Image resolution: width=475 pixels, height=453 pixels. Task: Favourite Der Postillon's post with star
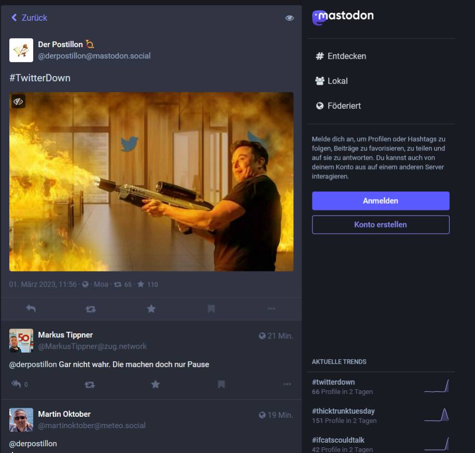click(x=151, y=309)
